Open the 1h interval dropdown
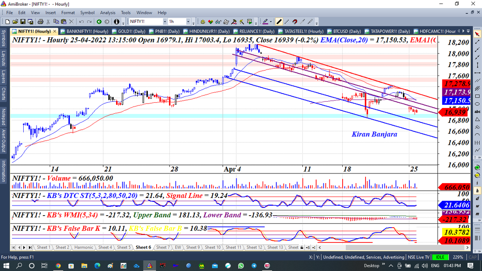 (x=188, y=21)
